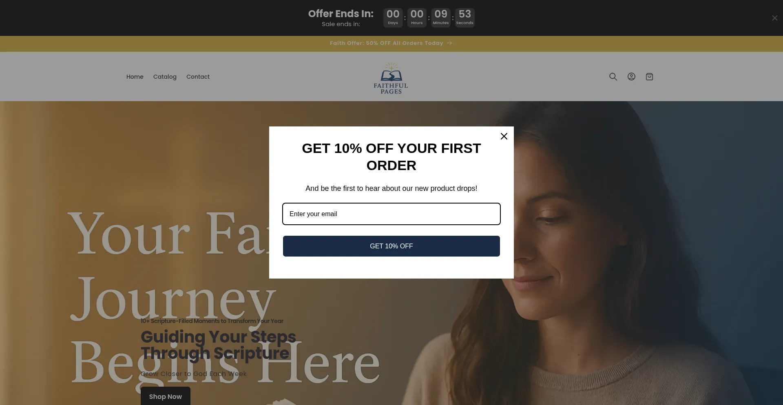This screenshot has width=783, height=405.
Task: Navigate to the Contact page
Action: point(198,77)
